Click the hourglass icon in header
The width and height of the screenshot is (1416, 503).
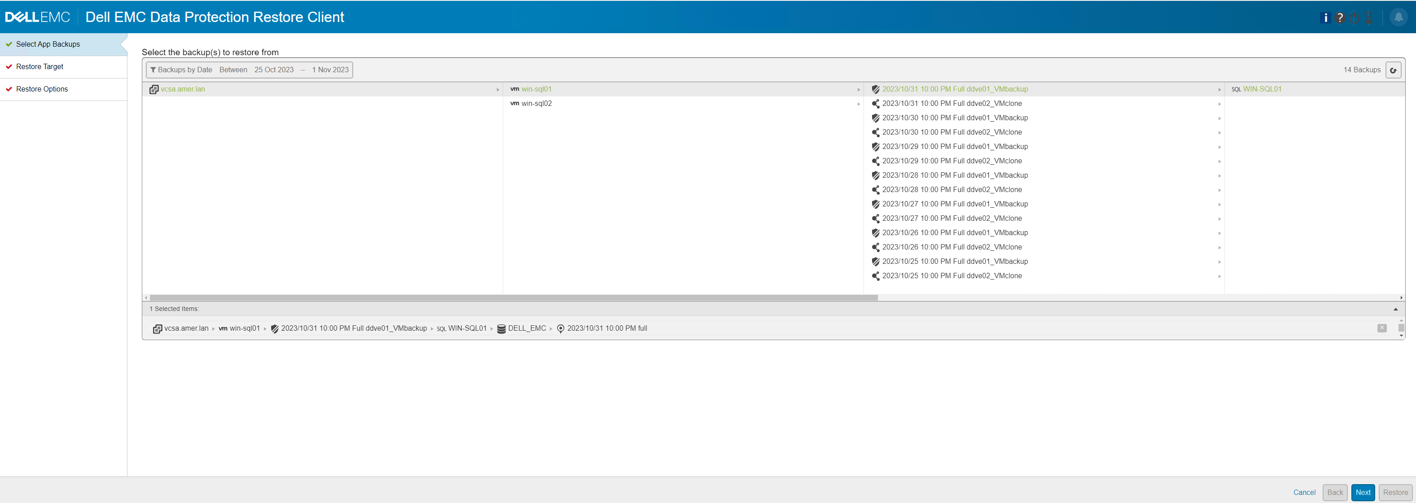tap(1369, 17)
